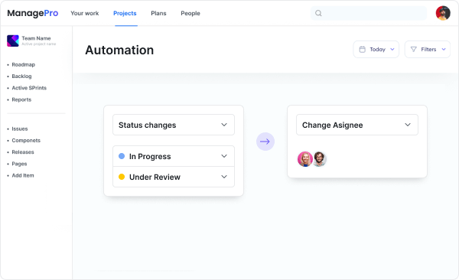Open the Under Review status dropdown
Screen dimensions: 459x280
pyautogui.click(x=174, y=177)
